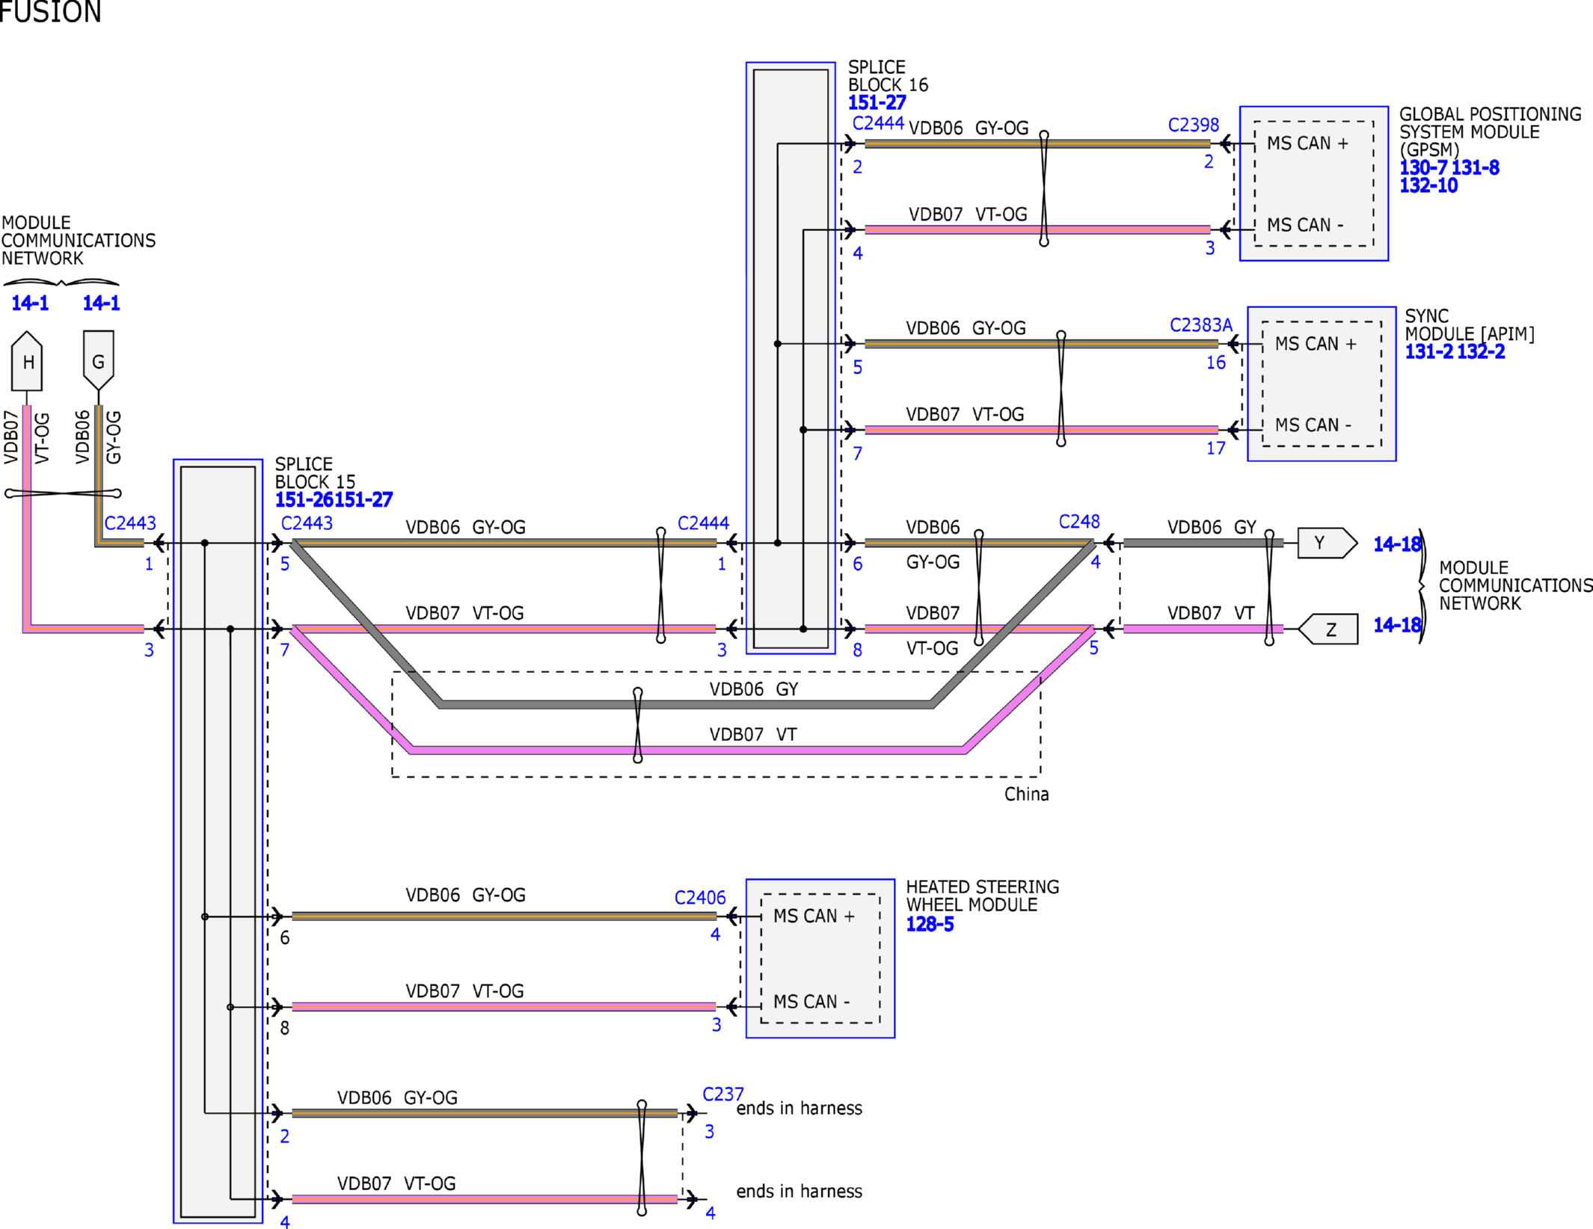Click the Splice Block 16 component box
The height and width of the screenshot is (1229, 1593).
(791, 358)
